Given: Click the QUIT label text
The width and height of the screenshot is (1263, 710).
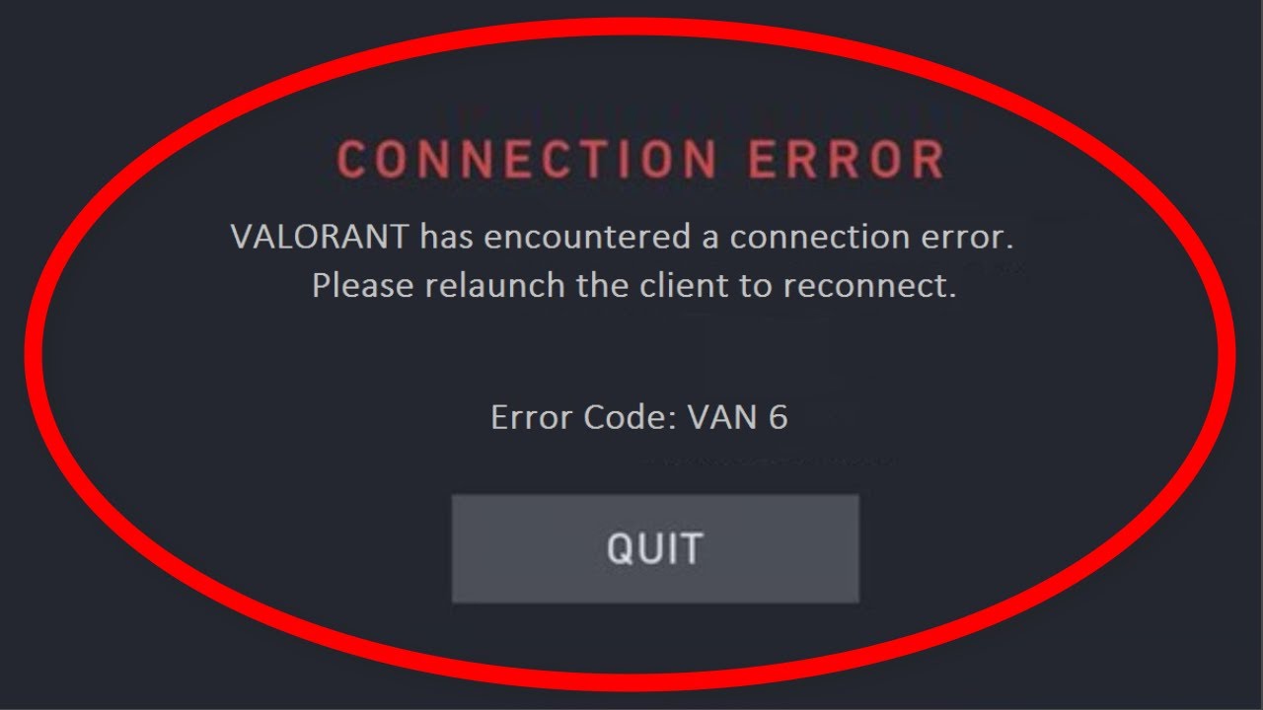Looking at the screenshot, I should point(655,548).
